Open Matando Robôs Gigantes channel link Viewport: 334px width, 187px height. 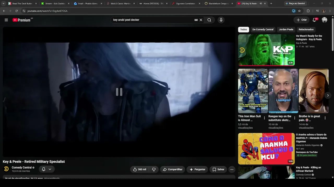tap(308, 145)
